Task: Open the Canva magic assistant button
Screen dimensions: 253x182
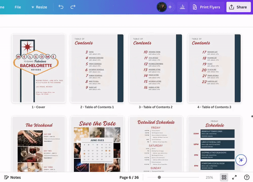Action: pyautogui.click(x=241, y=160)
